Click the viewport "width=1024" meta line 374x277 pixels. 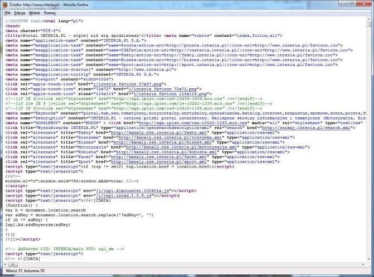(59, 79)
